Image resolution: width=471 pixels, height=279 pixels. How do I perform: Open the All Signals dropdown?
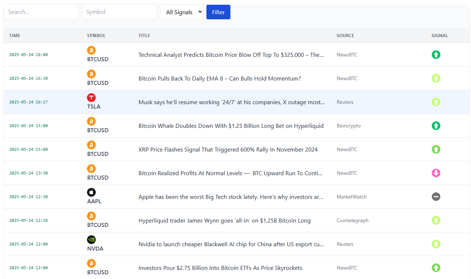182,12
